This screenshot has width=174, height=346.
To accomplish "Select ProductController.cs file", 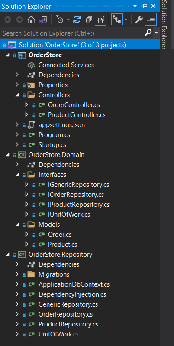I will [77, 115].
